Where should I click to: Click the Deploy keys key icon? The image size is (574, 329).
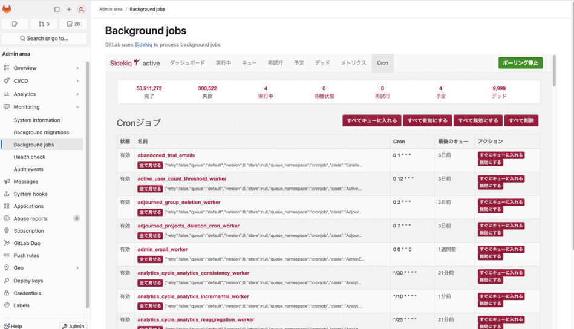coord(6,281)
